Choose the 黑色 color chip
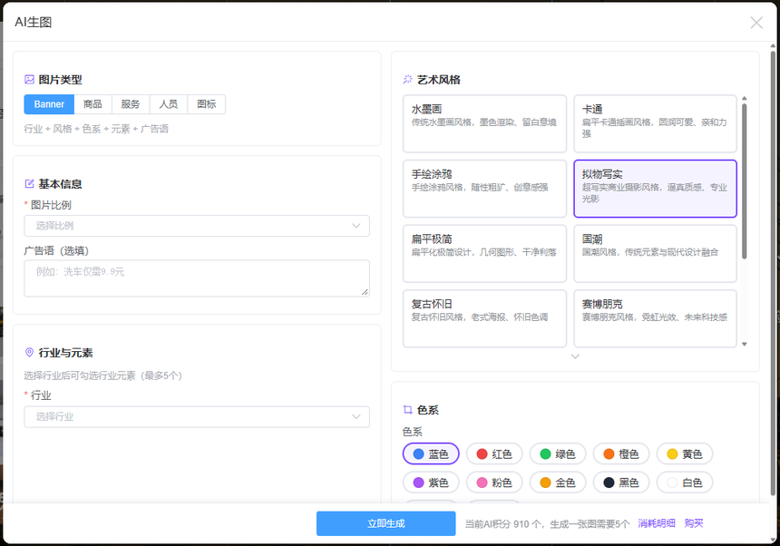Image resolution: width=780 pixels, height=546 pixels. [x=620, y=483]
